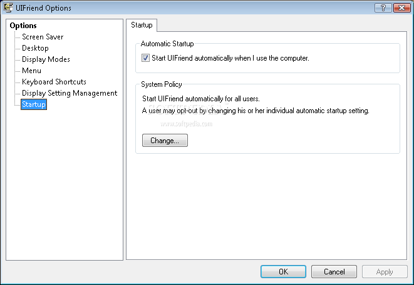This screenshot has width=414, height=285.
Task: Select Startup item in options tree
Action: point(34,104)
